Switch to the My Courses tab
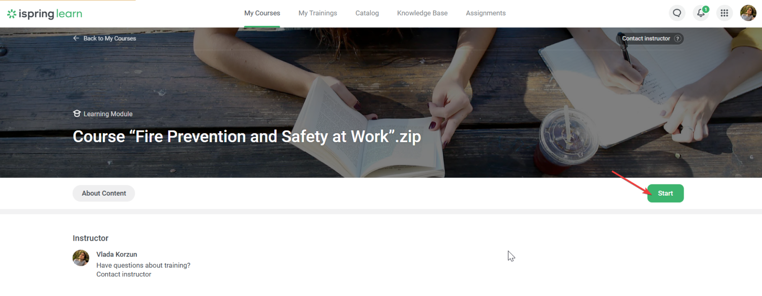 [x=262, y=13]
